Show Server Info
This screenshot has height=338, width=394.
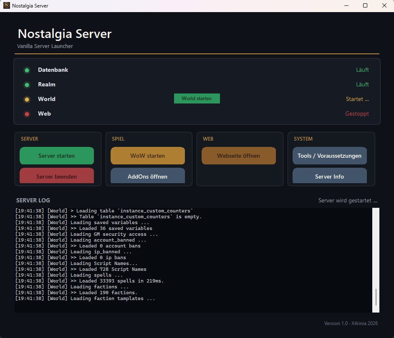coord(329,176)
